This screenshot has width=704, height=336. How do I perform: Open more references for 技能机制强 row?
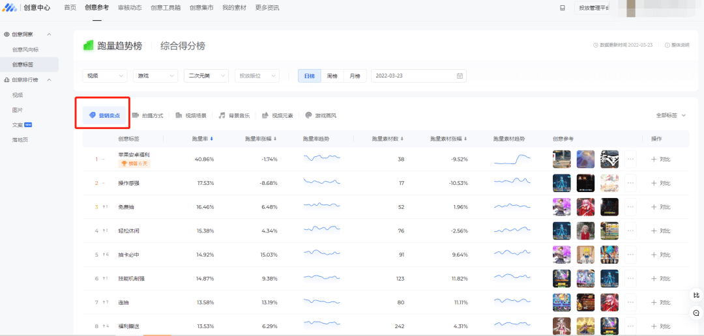(630, 279)
